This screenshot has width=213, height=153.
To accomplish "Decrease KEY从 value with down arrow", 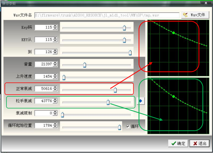I will (x=55, y=41).
